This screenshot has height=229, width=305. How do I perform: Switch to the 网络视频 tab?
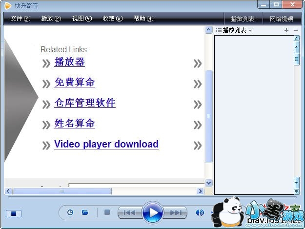282,19
